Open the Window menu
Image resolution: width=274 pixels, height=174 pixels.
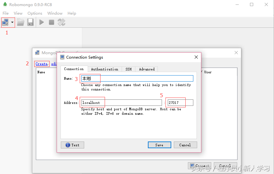tap(55, 13)
